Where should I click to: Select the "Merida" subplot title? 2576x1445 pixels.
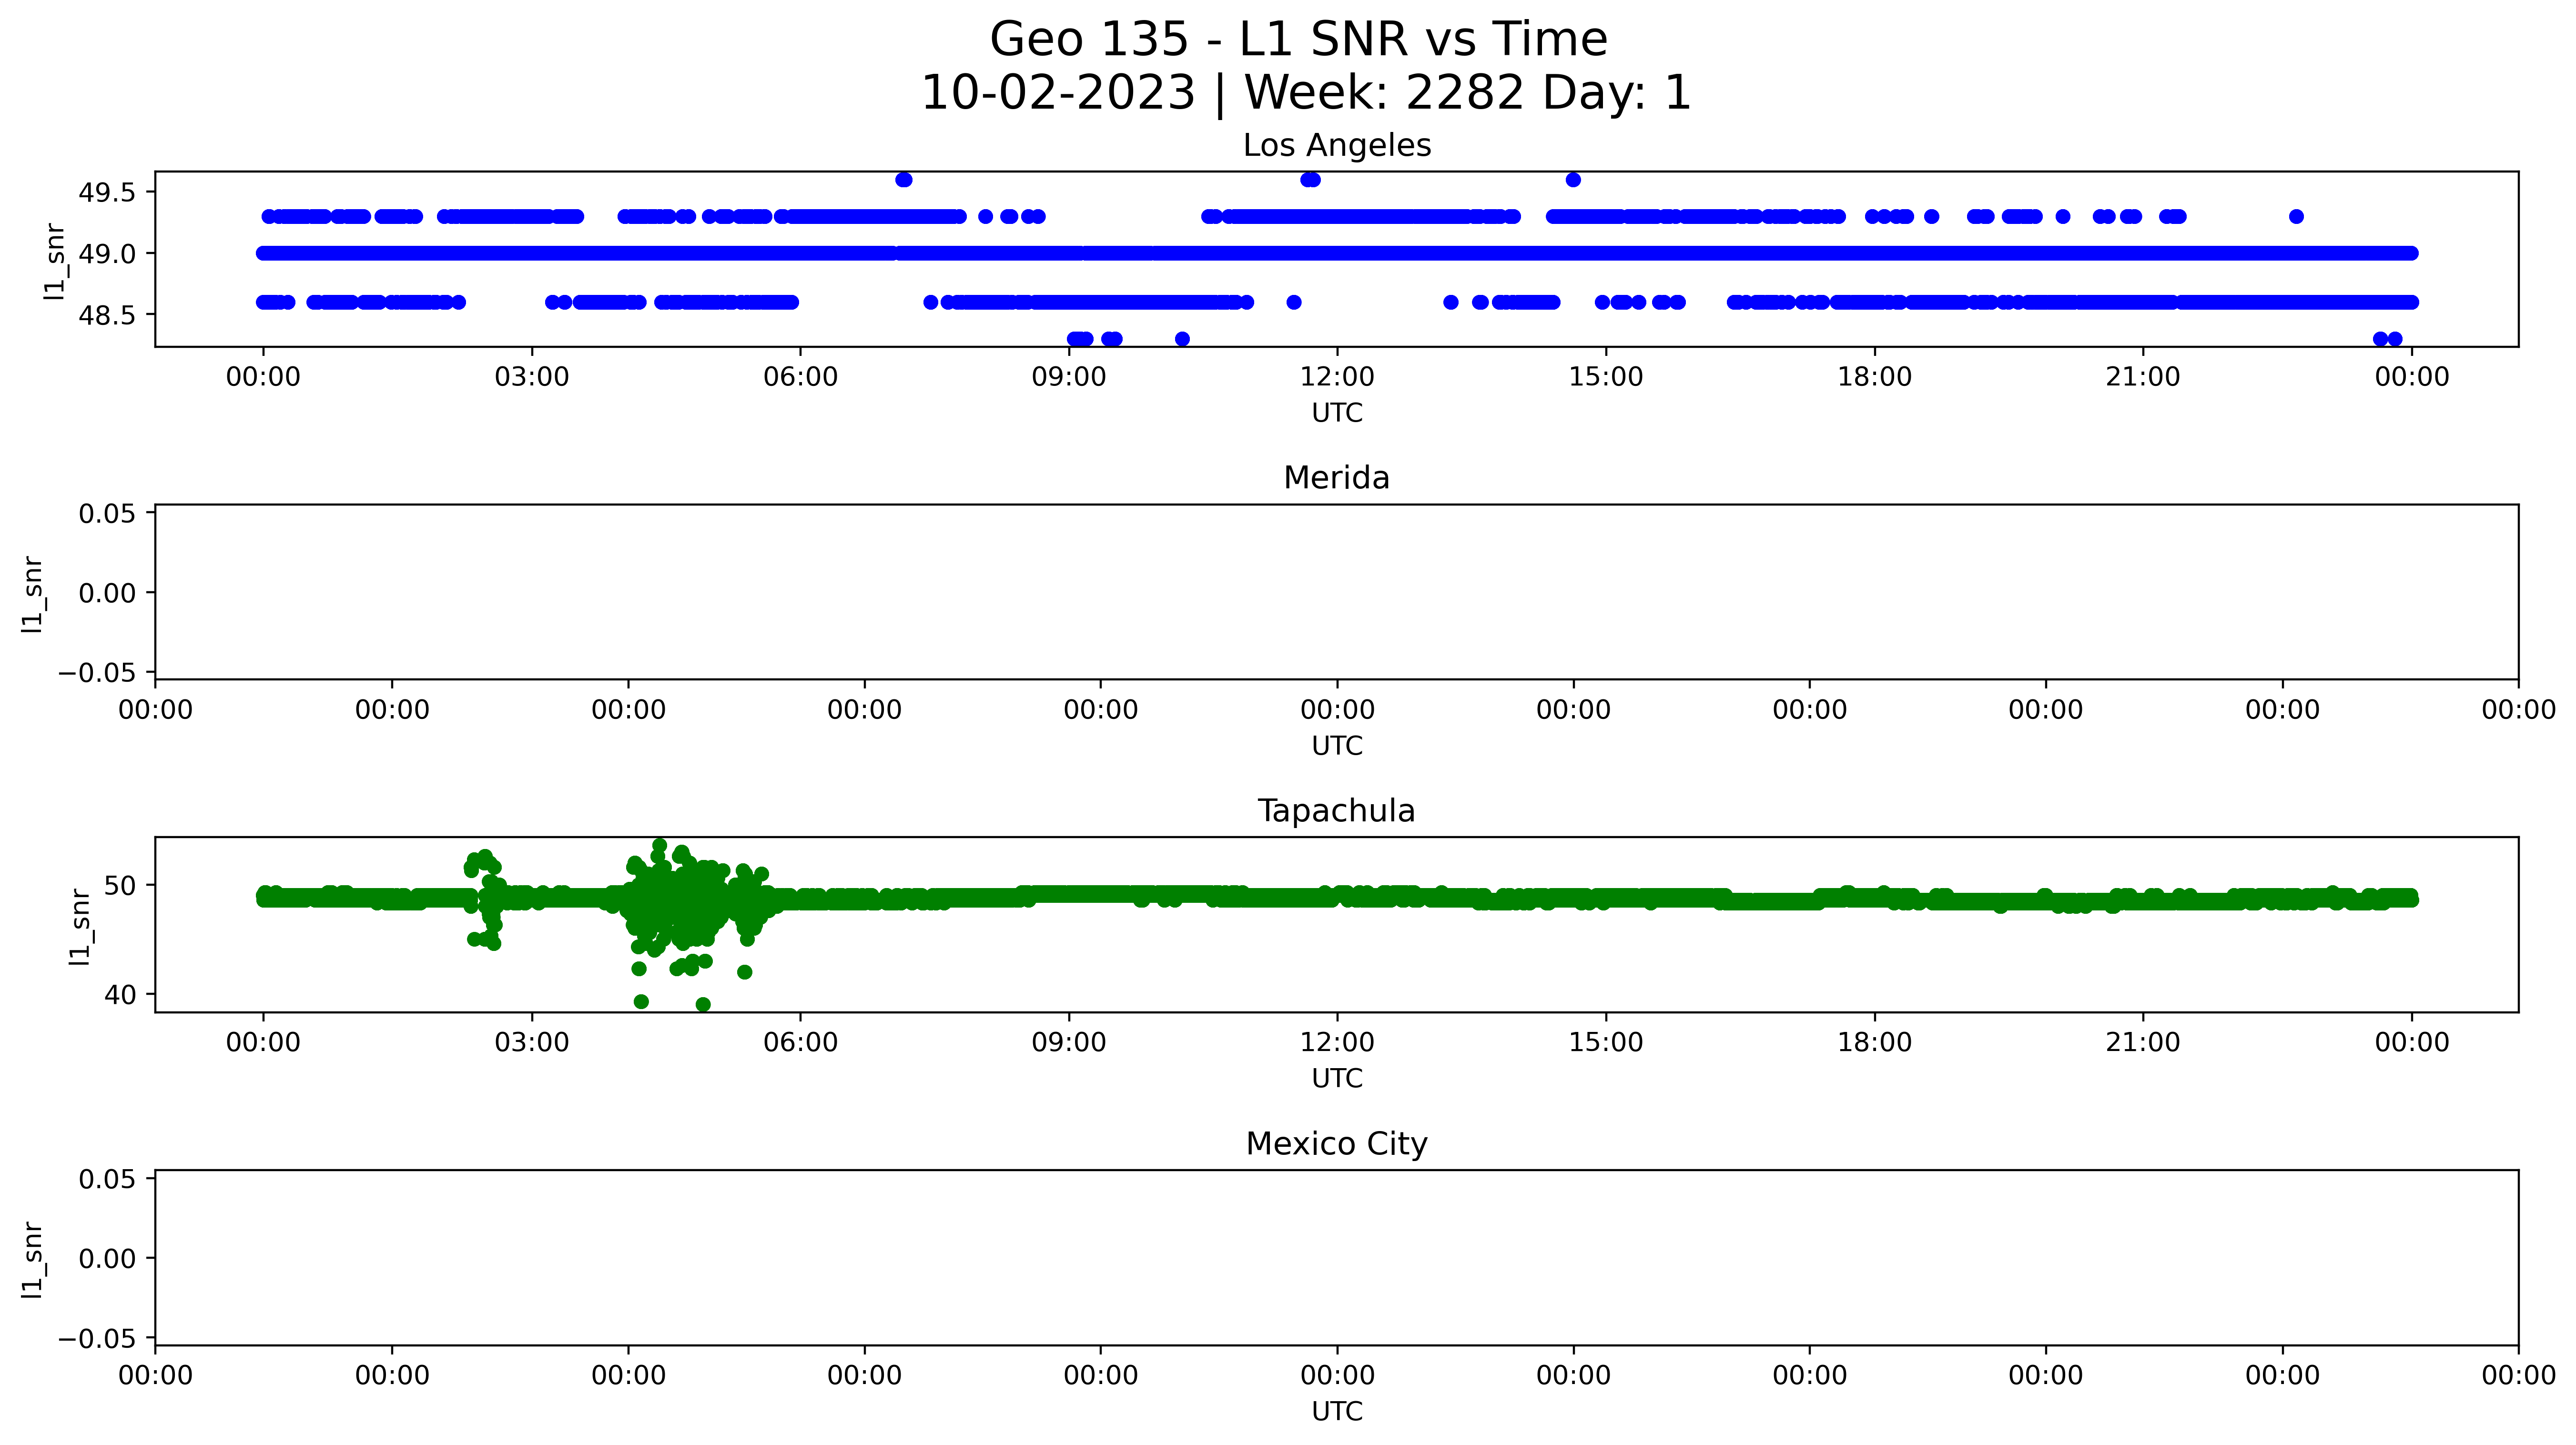(1337, 478)
